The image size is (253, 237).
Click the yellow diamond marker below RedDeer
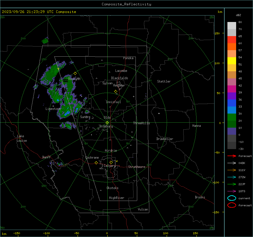click(x=116, y=92)
